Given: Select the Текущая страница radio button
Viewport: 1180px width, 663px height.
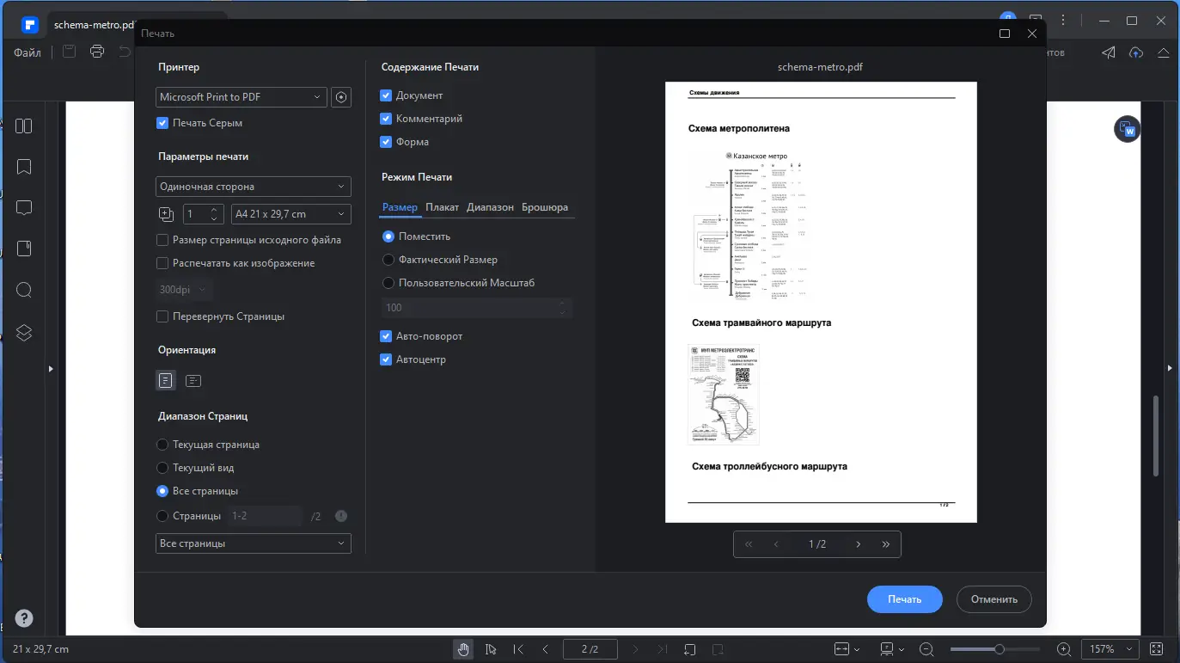Looking at the screenshot, I should click(162, 445).
